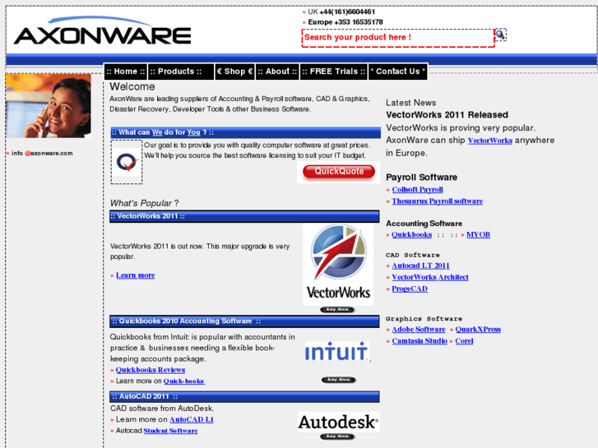The width and height of the screenshot is (598, 448).
Task: Click the checkmark Q logo image
Action: pos(127,162)
